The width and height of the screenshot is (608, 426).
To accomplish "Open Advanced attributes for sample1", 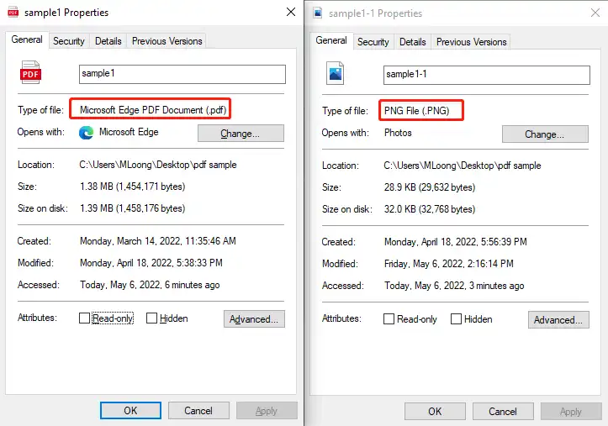I will pyautogui.click(x=254, y=319).
